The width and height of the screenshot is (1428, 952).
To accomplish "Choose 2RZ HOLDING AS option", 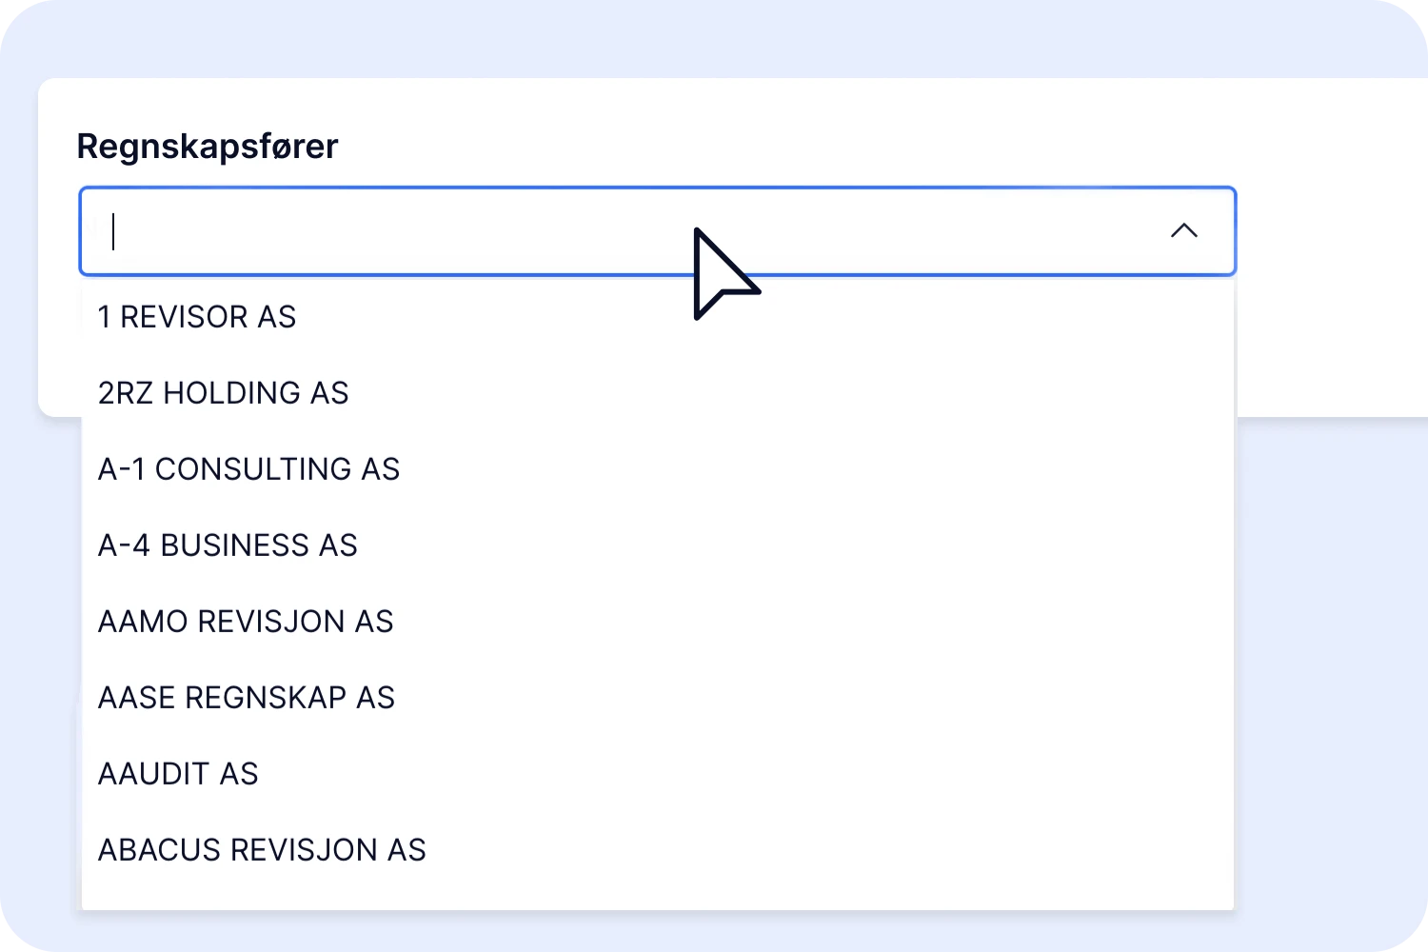I will tap(224, 393).
